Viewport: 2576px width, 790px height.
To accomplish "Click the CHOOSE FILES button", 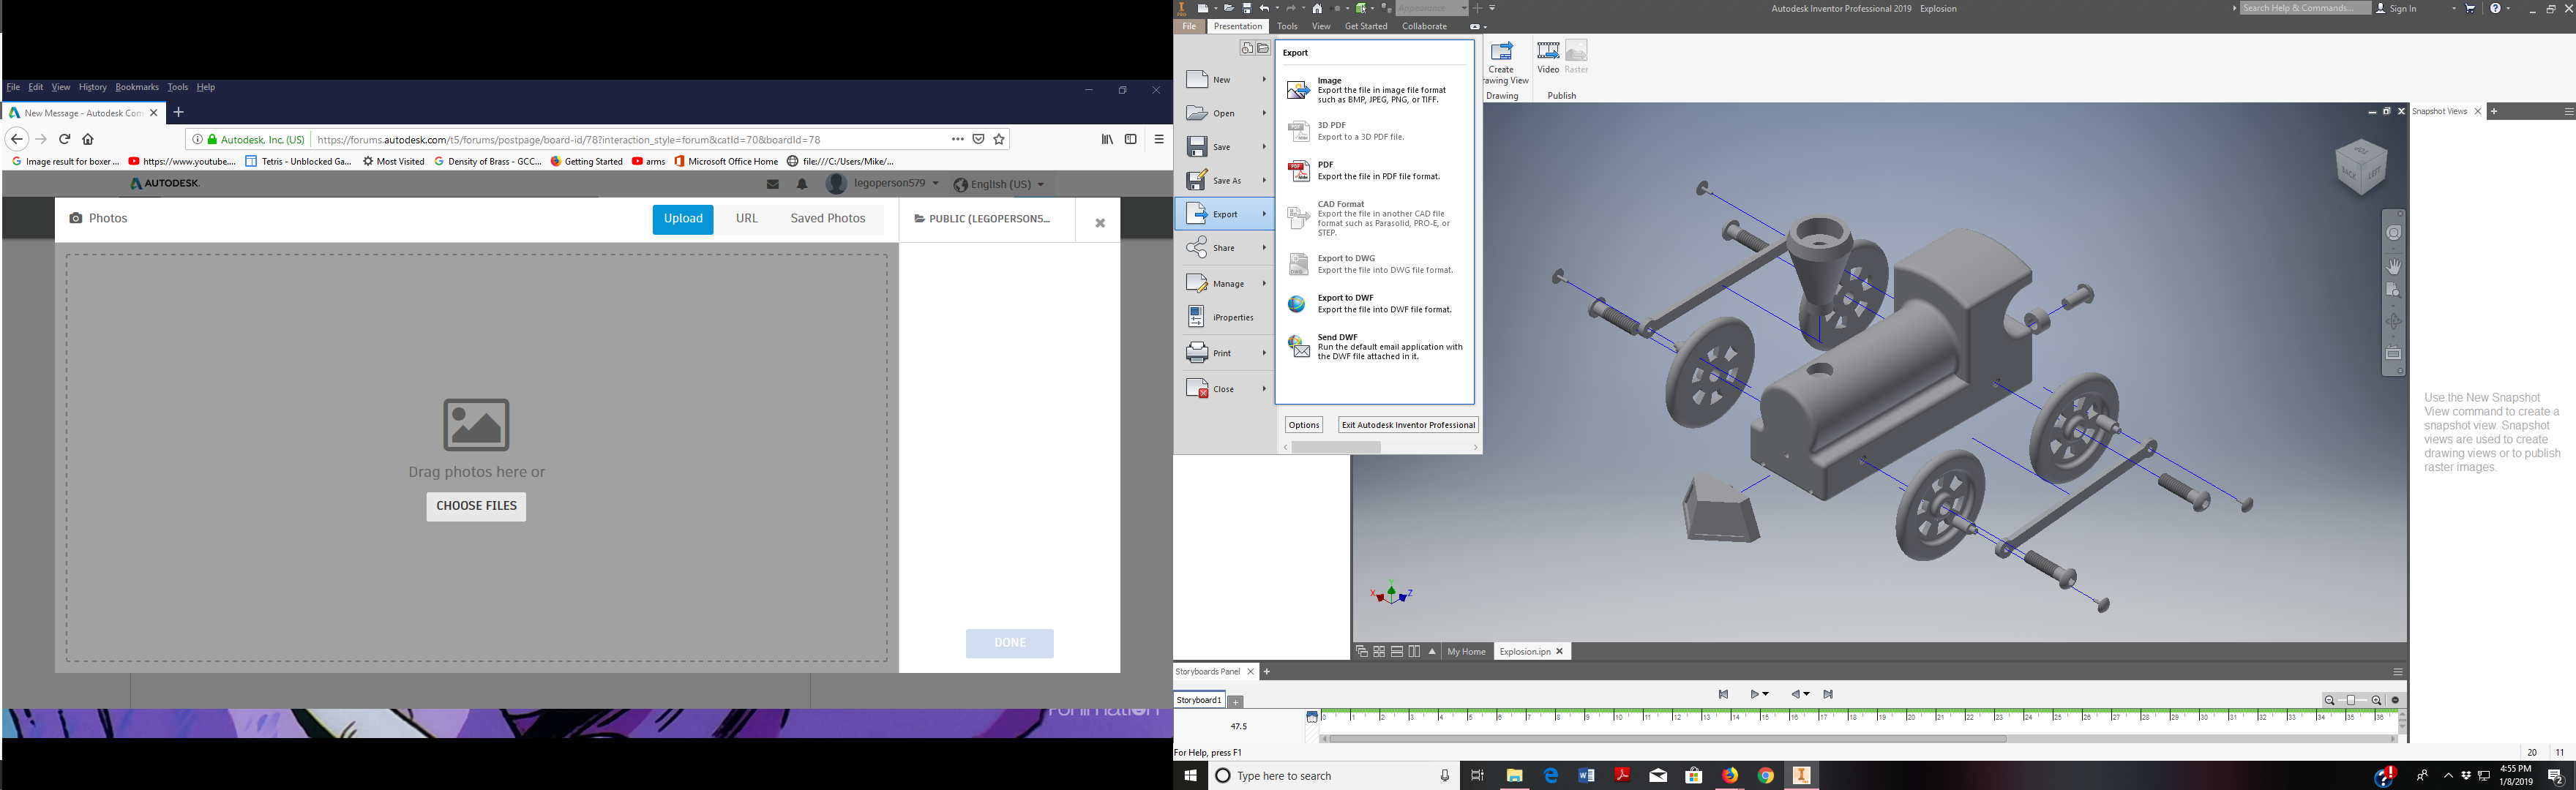I will (x=475, y=506).
